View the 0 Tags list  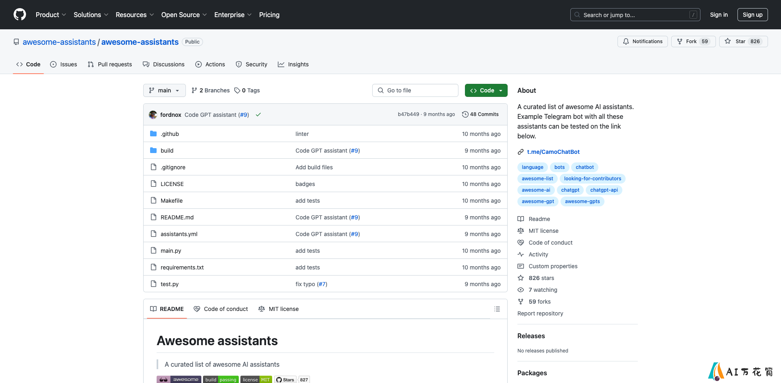click(247, 90)
